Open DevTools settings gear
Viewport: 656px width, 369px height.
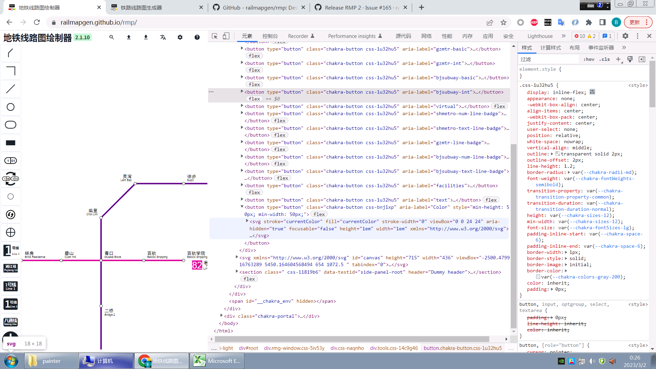click(625, 36)
